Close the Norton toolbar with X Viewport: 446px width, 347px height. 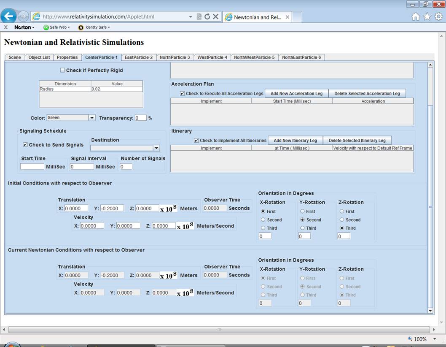[6, 27]
